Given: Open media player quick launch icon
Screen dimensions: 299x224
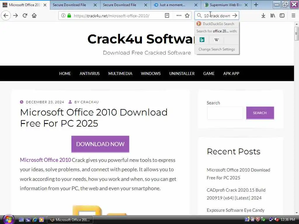Looking at the screenshot, I should 41,220.
